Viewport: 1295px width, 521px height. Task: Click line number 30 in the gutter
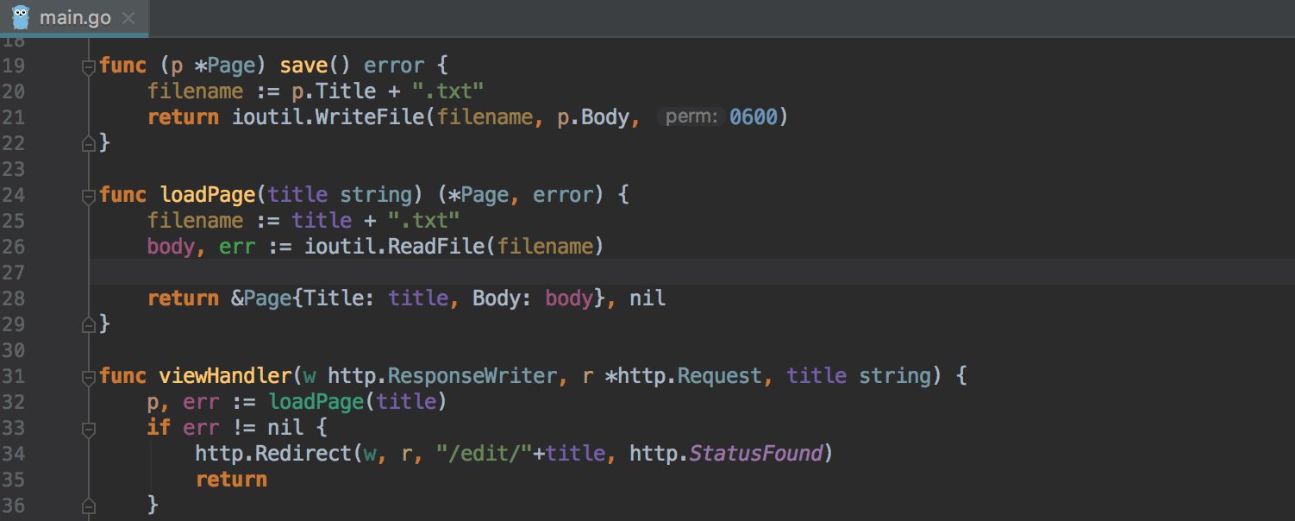tap(13, 349)
